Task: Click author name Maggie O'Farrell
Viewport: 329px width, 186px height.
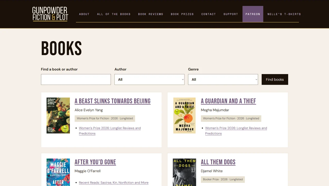Action: coord(87,171)
